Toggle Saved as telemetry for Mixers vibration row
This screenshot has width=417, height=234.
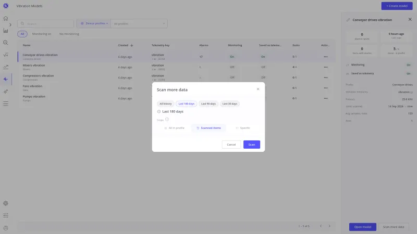coord(263,67)
